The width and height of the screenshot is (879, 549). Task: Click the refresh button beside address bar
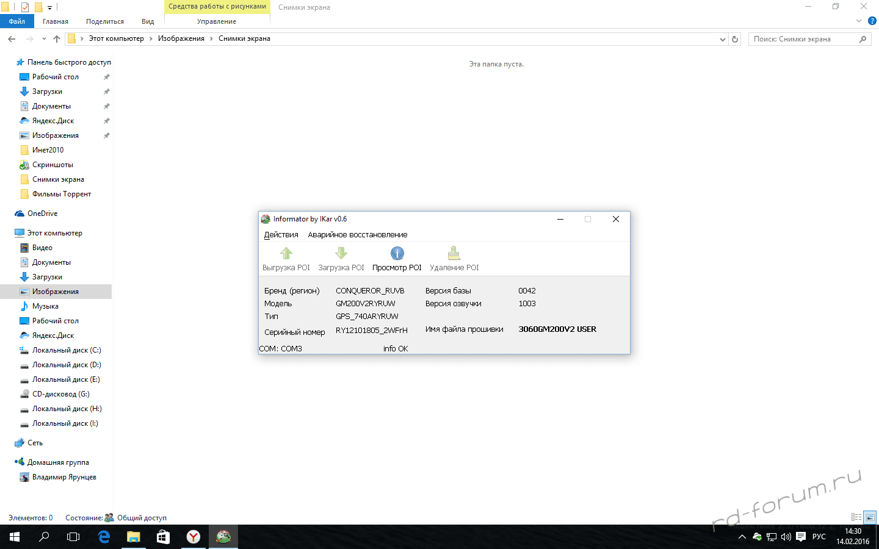coord(735,39)
